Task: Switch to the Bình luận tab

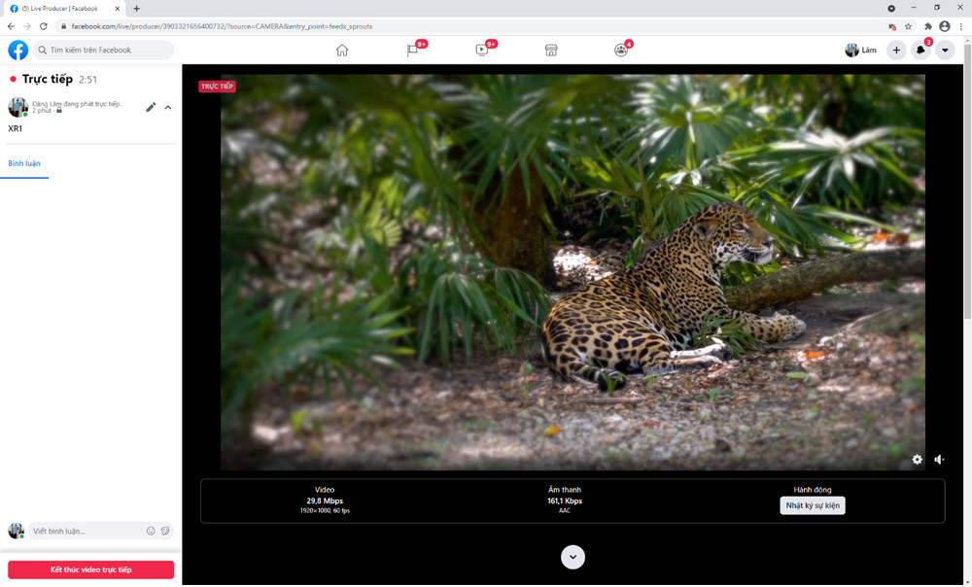Action: (24, 163)
